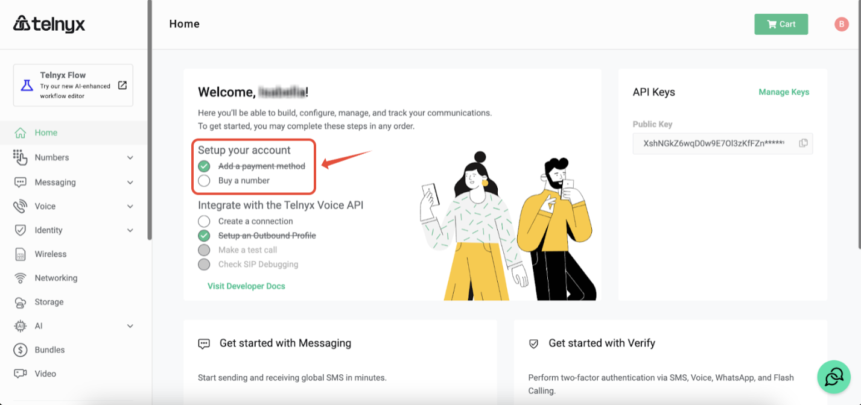Click the Storage cloud icon
This screenshot has height=405, width=861.
click(x=21, y=302)
